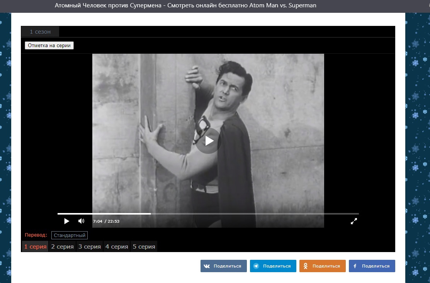Open fullscreen with the expand arrows icon
The image size is (430, 283).
(x=354, y=221)
